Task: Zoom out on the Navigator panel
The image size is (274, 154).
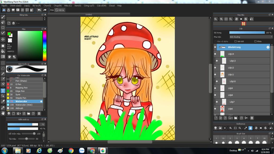Action: click(231, 19)
